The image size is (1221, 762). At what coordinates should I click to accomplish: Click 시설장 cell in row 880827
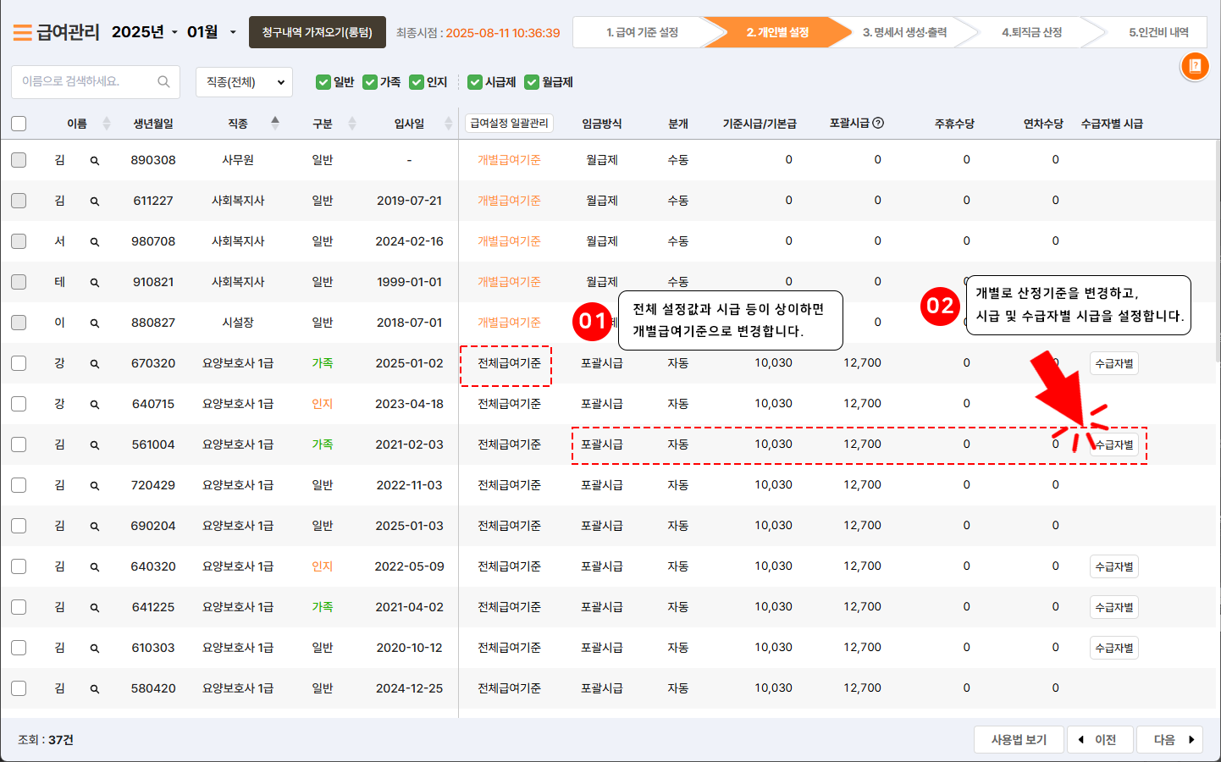coord(238,323)
